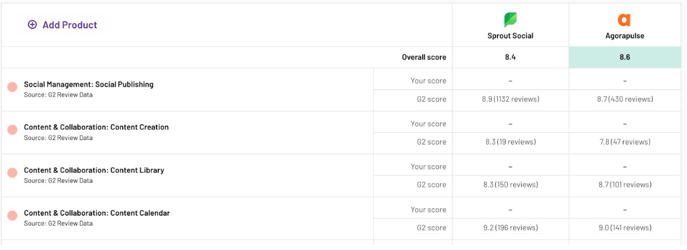Viewport: 687px width, 250px height.
Task: Select the Content & Collaboration: Content Creation title
Action: tap(96, 127)
